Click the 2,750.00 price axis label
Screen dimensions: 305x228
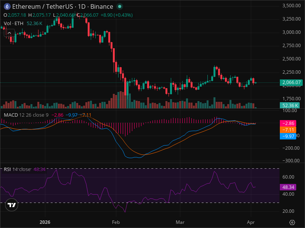(x=291, y=46)
